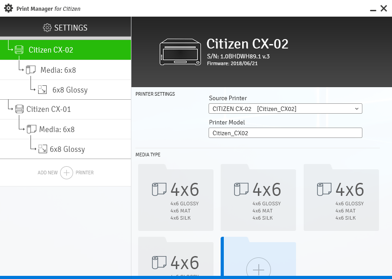This screenshot has width=392, height=279.
Task: Click the ADD NEW text left of the plus
Action: point(48,173)
